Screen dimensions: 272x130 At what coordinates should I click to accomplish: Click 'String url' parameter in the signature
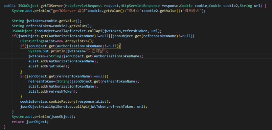click(x=250, y=6)
